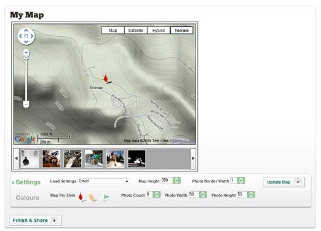Choose the orange pin map style
The height and width of the screenshot is (231, 321).
92,198
